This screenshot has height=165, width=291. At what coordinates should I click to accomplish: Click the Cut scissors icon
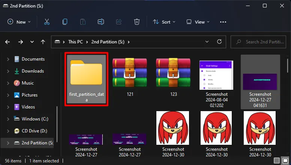pyautogui.click(x=47, y=22)
